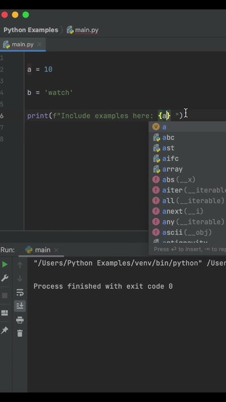The height and width of the screenshot is (402, 226).
Task: Restore layout icon in Run panel
Action: (x=4, y=313)
